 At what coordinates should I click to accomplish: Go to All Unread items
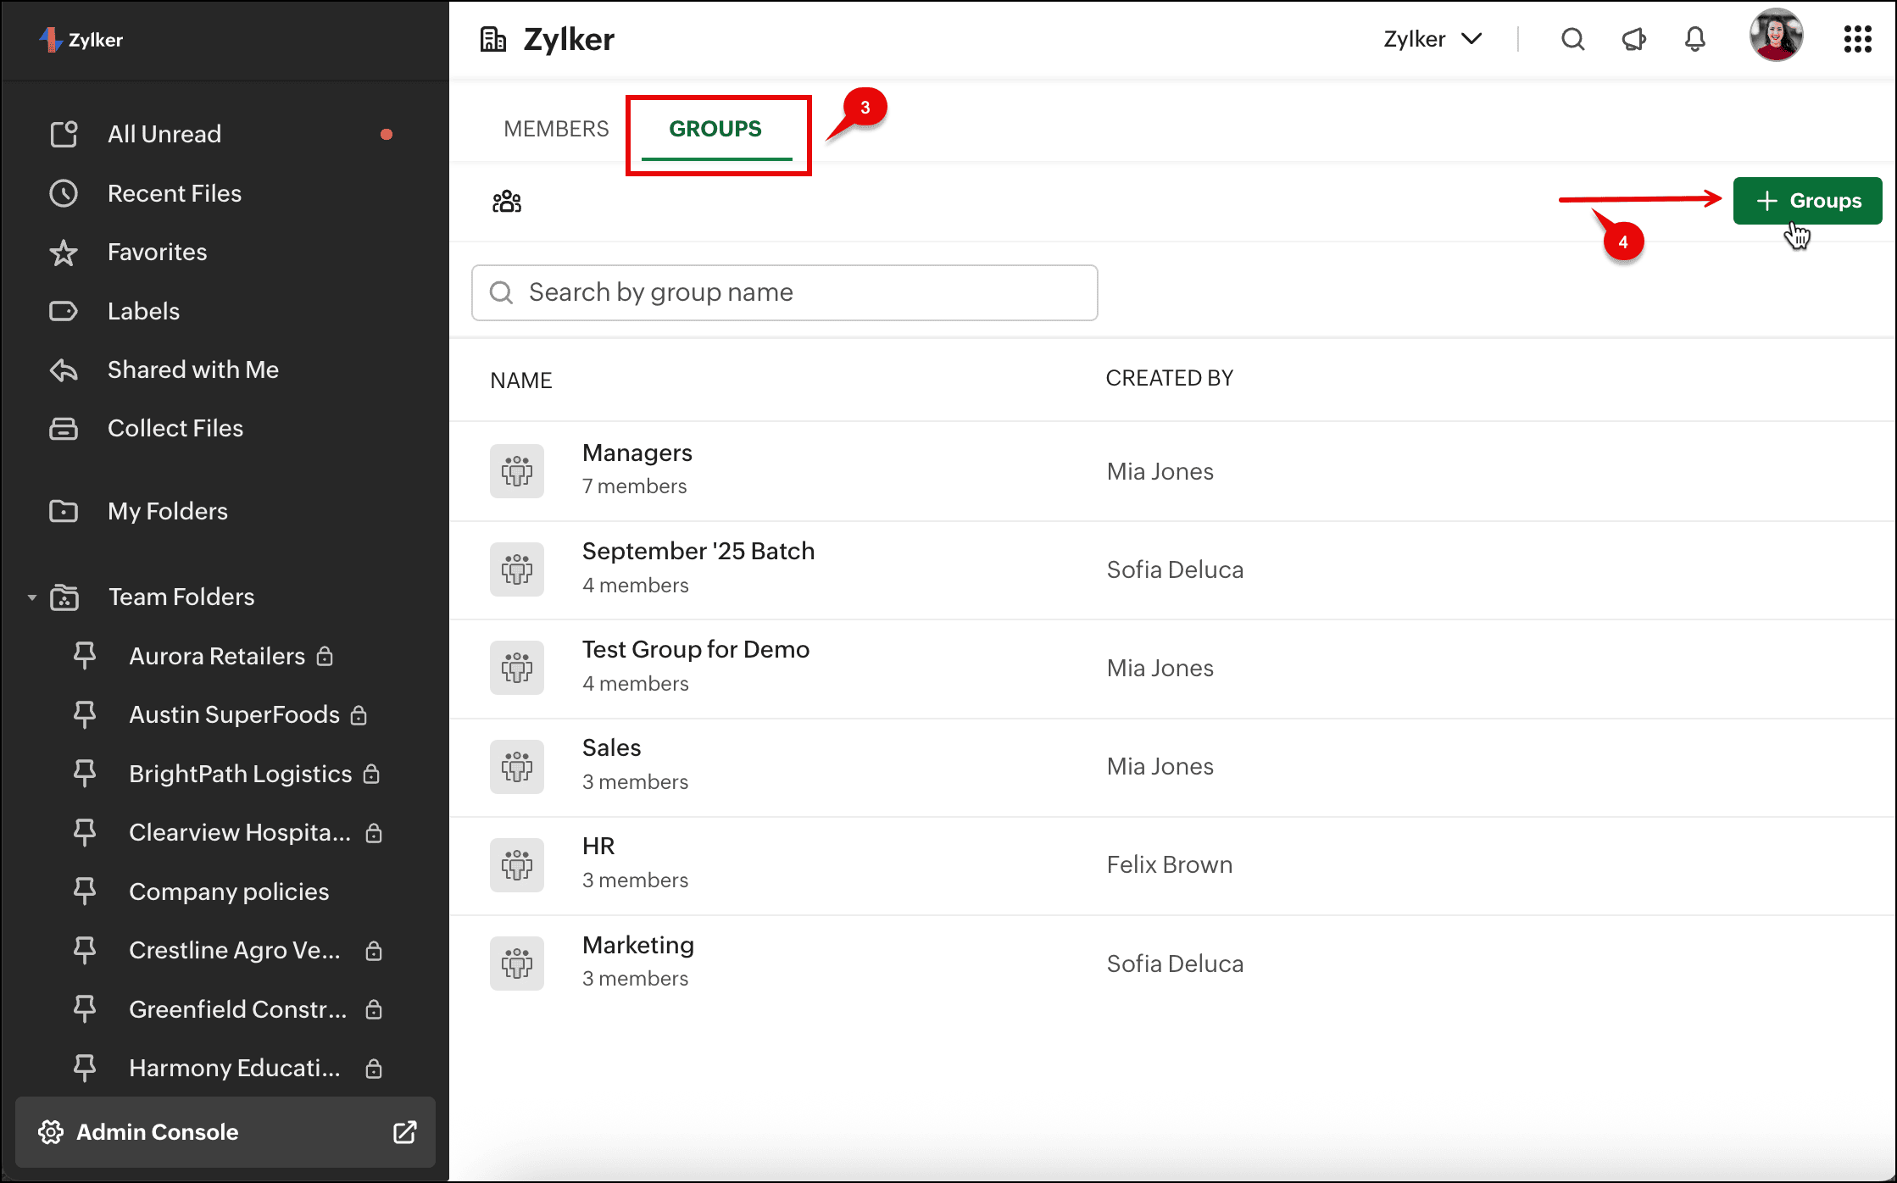click(x=164, y=134)
